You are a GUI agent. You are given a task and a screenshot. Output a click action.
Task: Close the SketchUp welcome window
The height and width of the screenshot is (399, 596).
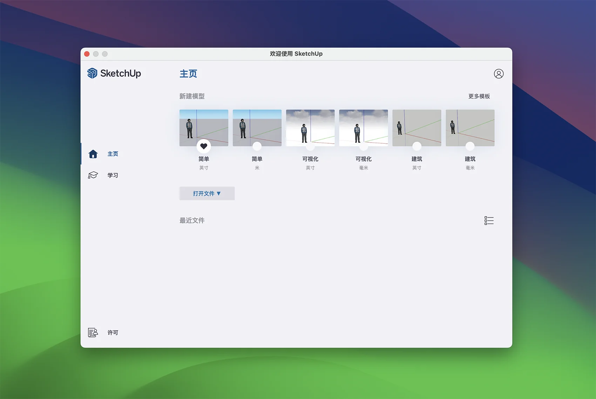tap(87, 54)
